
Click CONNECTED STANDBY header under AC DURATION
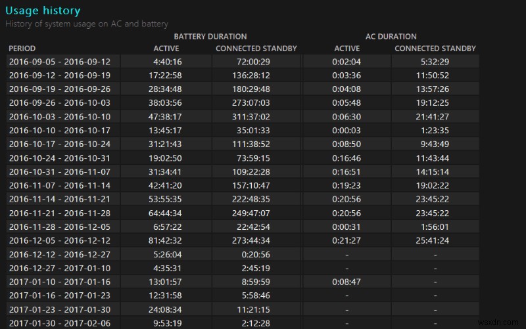point(435,49)
